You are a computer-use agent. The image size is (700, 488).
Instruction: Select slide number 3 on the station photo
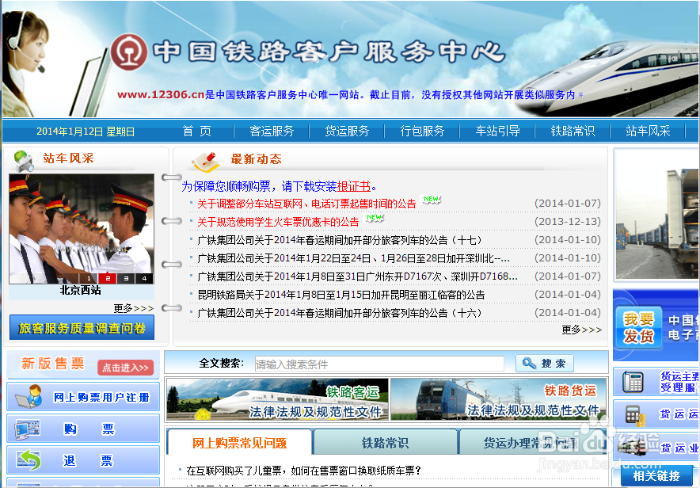[x=127, y=279]
